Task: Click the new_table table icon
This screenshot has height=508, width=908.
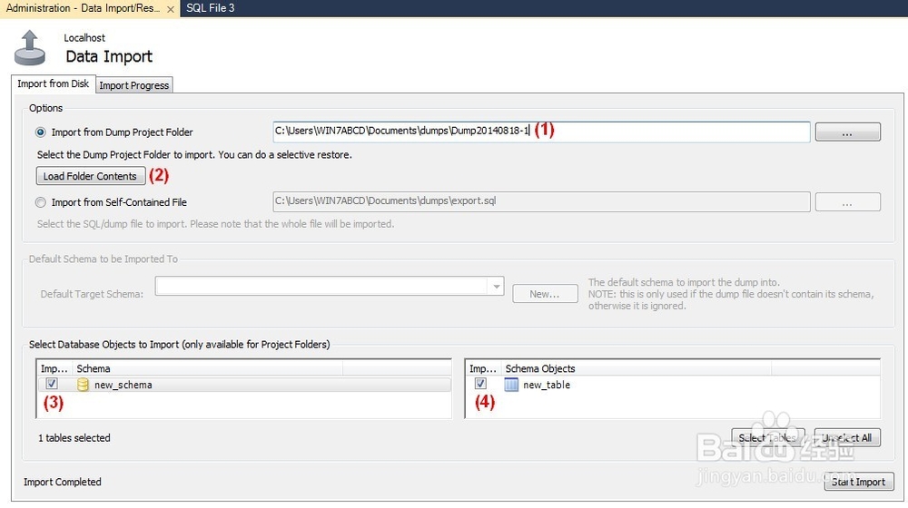Action: (511, 385)
